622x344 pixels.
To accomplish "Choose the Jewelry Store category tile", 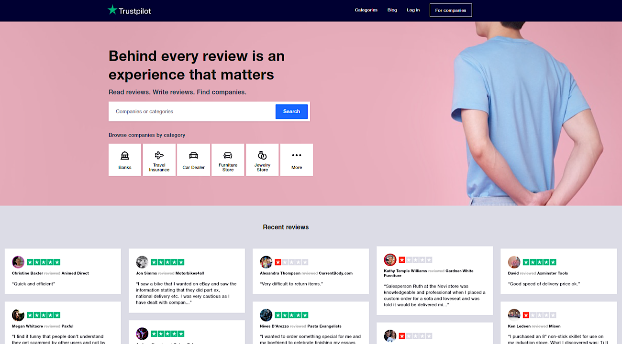I will 262,160.
